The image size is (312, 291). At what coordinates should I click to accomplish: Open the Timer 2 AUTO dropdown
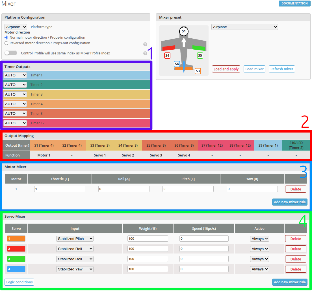[x=15, y=85]
